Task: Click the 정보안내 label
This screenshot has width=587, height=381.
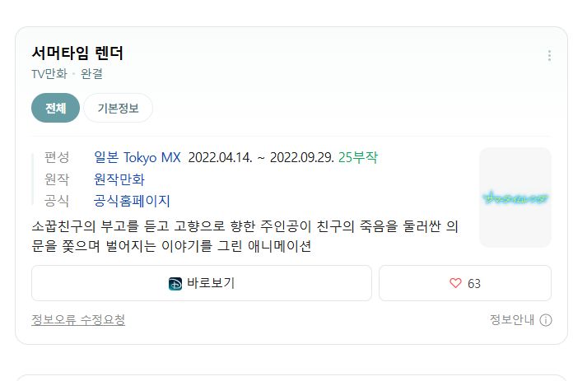Action: [512, 319]
